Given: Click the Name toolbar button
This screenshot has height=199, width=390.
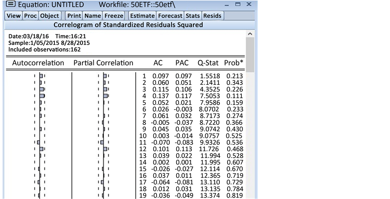Looking at the screenshot, I should (x=92, y=16).
